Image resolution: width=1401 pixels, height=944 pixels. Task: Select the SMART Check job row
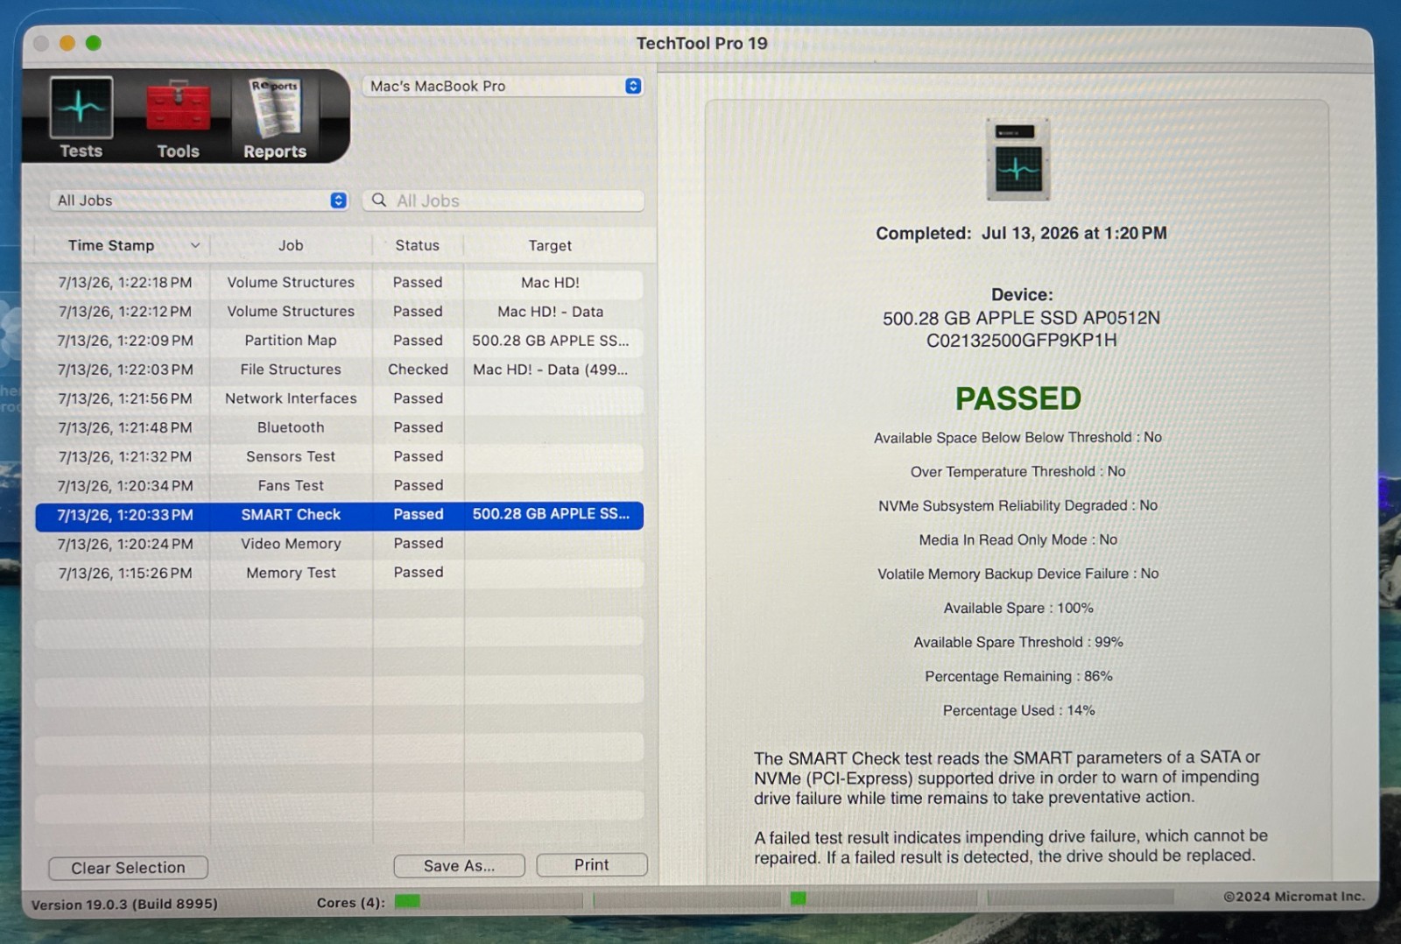(x=339, y=515)
